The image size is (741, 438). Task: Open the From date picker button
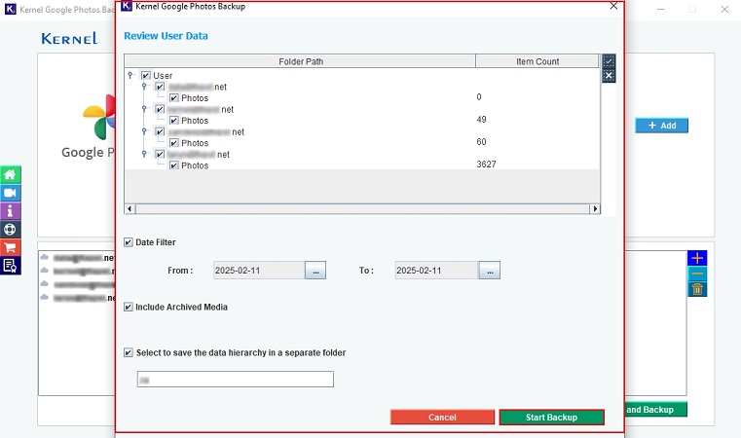coord(315,271)
